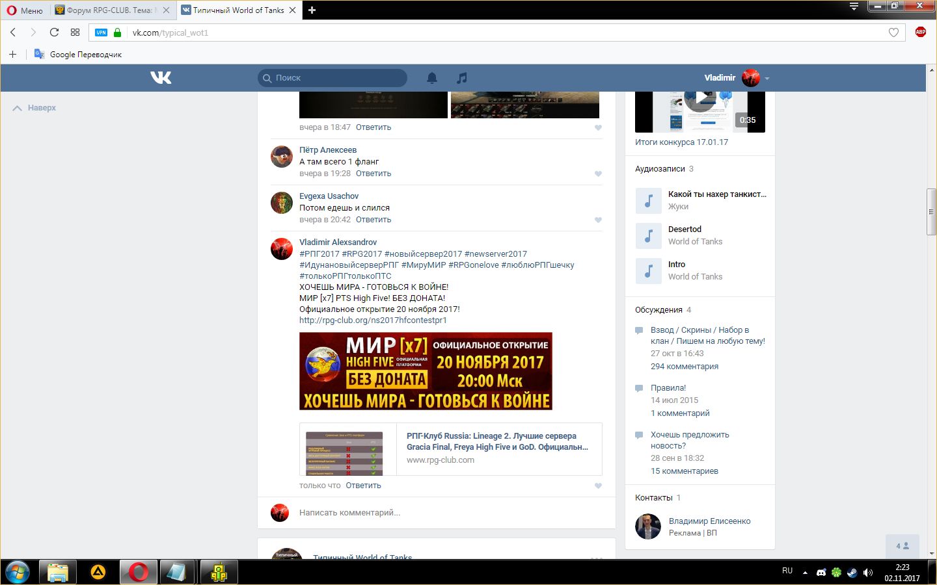Open the rpg-club.org contest link
The height and width of the screenshot is (585, 937).
pos(373,320)
